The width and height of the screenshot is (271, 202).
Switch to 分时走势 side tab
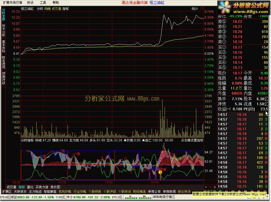click(3, 15)
